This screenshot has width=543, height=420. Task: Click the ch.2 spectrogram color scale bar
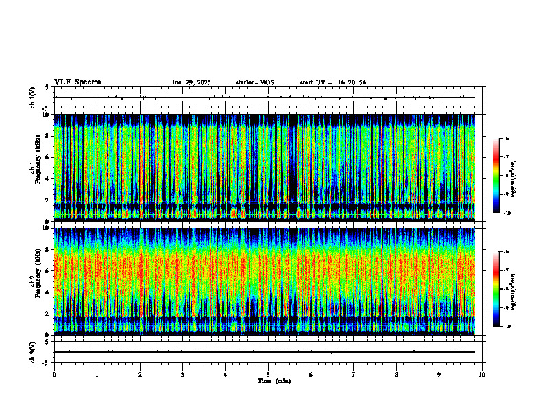(x=496, y=289)
